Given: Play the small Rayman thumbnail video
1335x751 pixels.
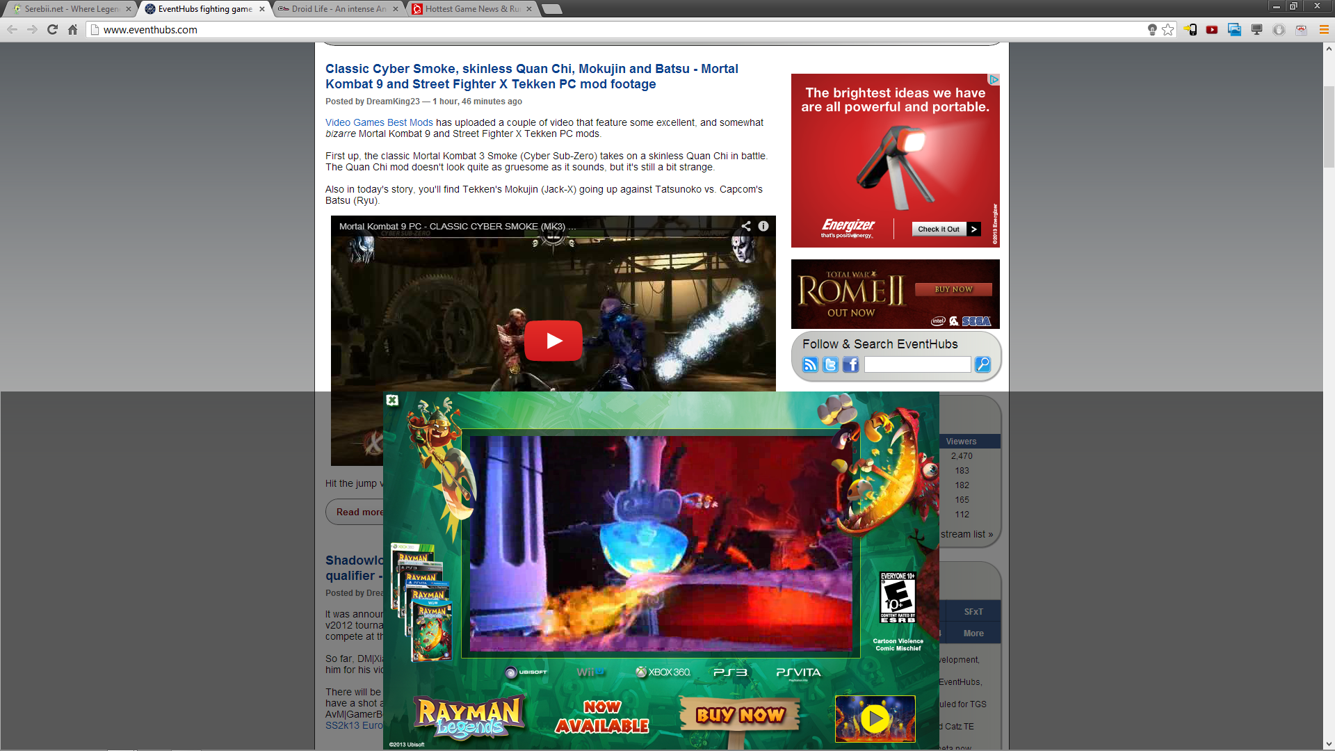Looking at the screenshot, I should pos(875,718).
